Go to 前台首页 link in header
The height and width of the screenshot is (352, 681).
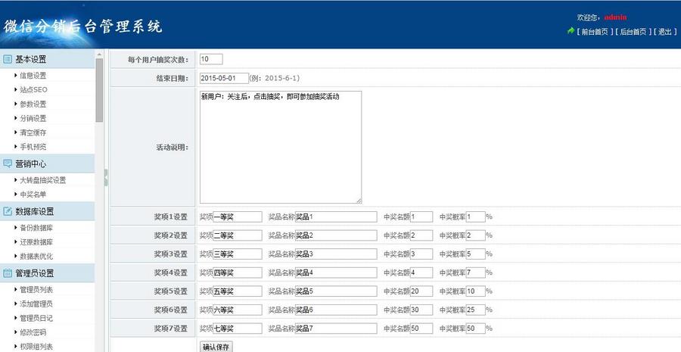[595, 32]
